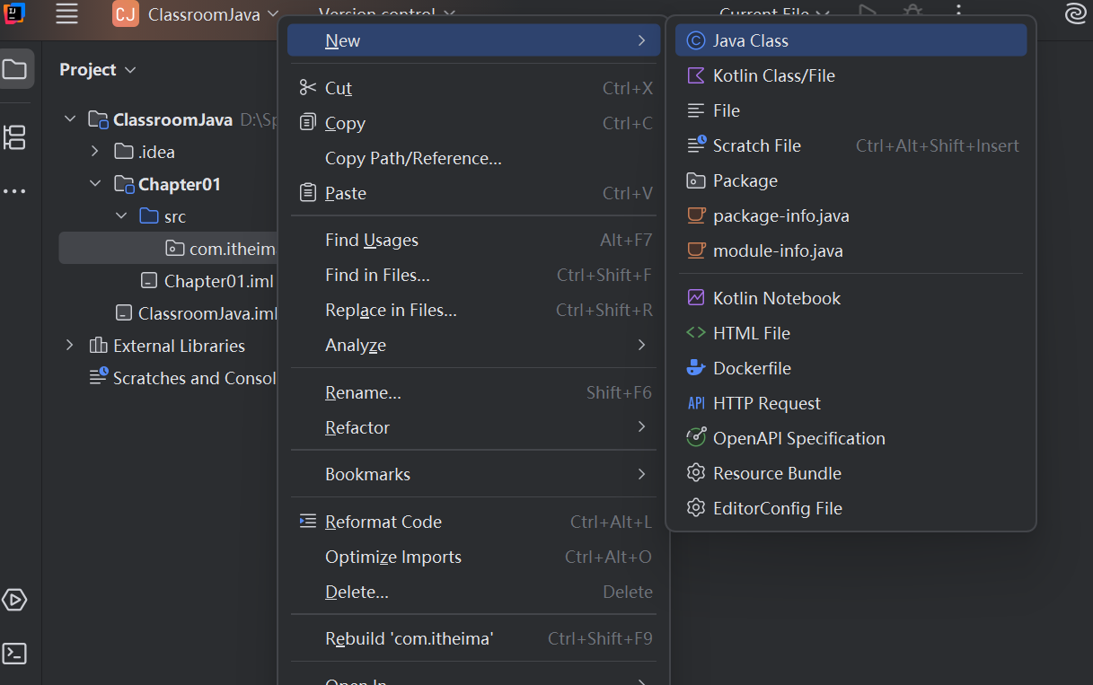Click the Java Class icon
This screenshot has width=1093, height=685.
point(695,40)
